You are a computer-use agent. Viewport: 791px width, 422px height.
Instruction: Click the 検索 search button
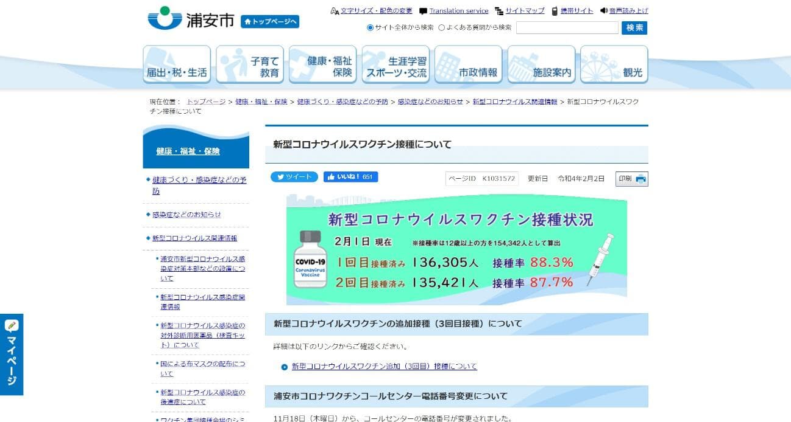tap(634, 27)
